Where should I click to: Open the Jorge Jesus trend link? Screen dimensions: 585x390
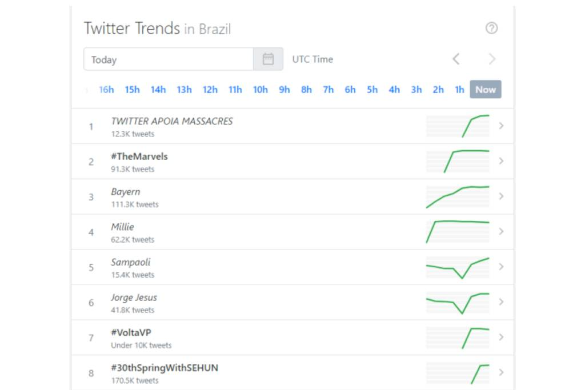(134, 297)
